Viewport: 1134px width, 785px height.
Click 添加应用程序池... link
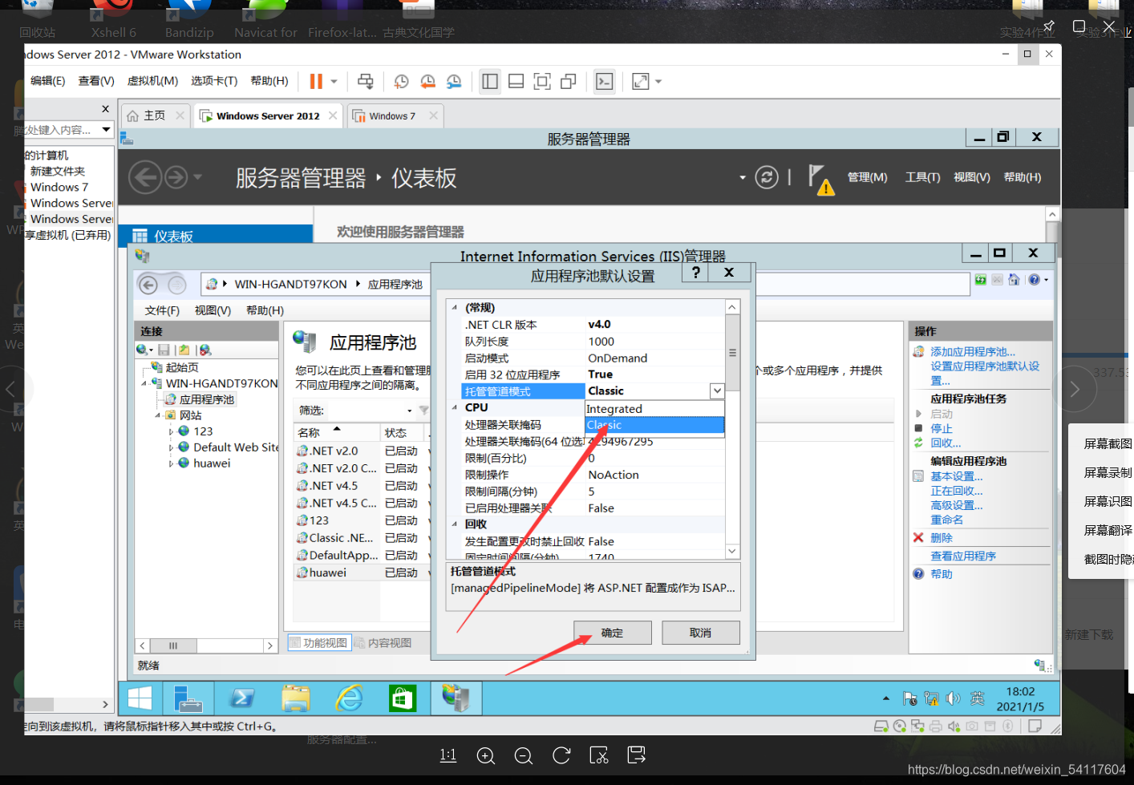point(973,352)
